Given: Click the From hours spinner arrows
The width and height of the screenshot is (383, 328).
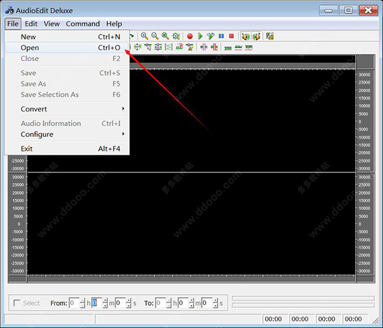Looking at the screenshot, I should click(x=82, y=303).
